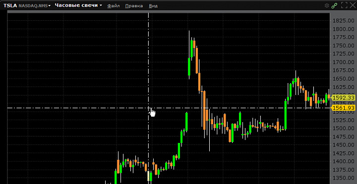Click the 1400.00 label on price axis
357x184 pixels.
343,161
